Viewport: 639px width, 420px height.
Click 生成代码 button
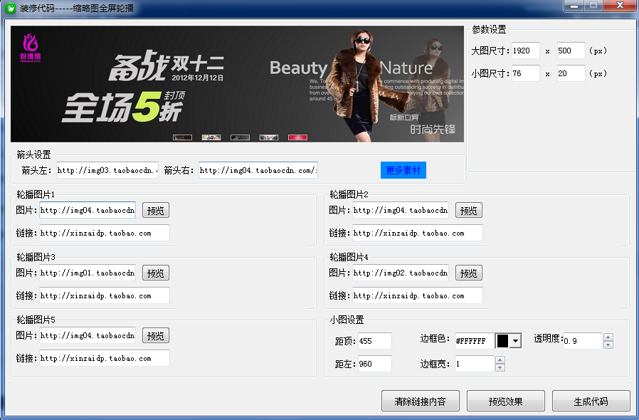click(x=591, y=401)
